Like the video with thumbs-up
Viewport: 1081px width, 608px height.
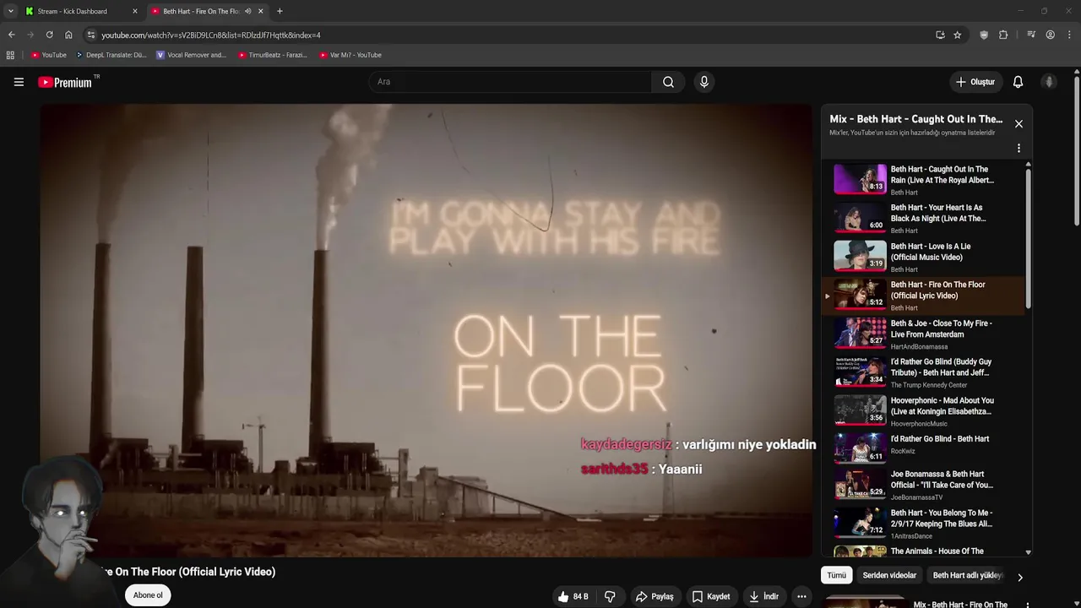pos(573,596)
